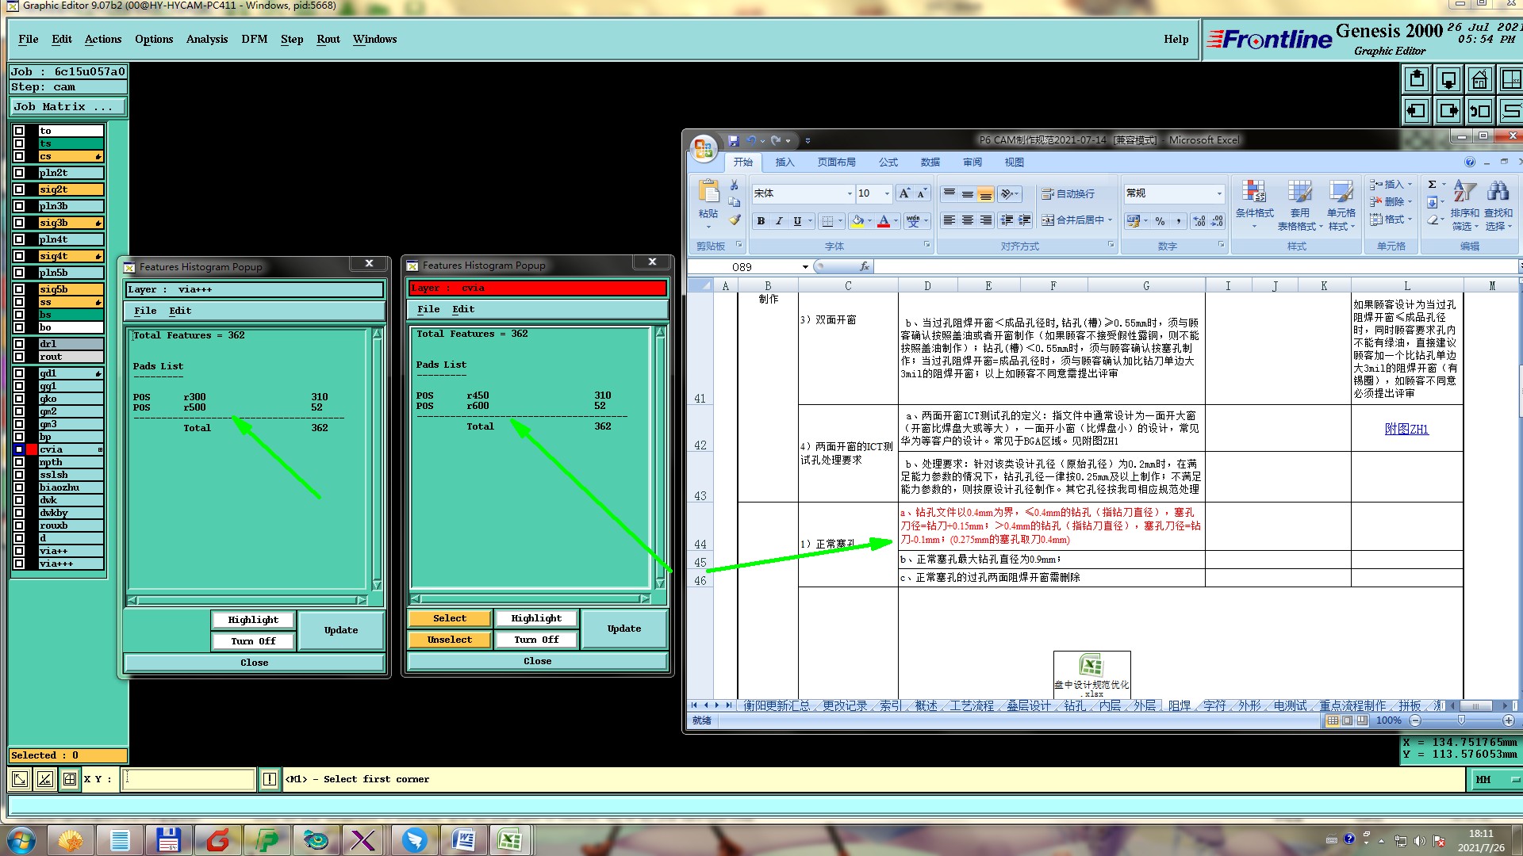Open the number format 常规 dropdown
Image resolution: width=1523 pixels, height=856 pixels.
[1219, 193]
